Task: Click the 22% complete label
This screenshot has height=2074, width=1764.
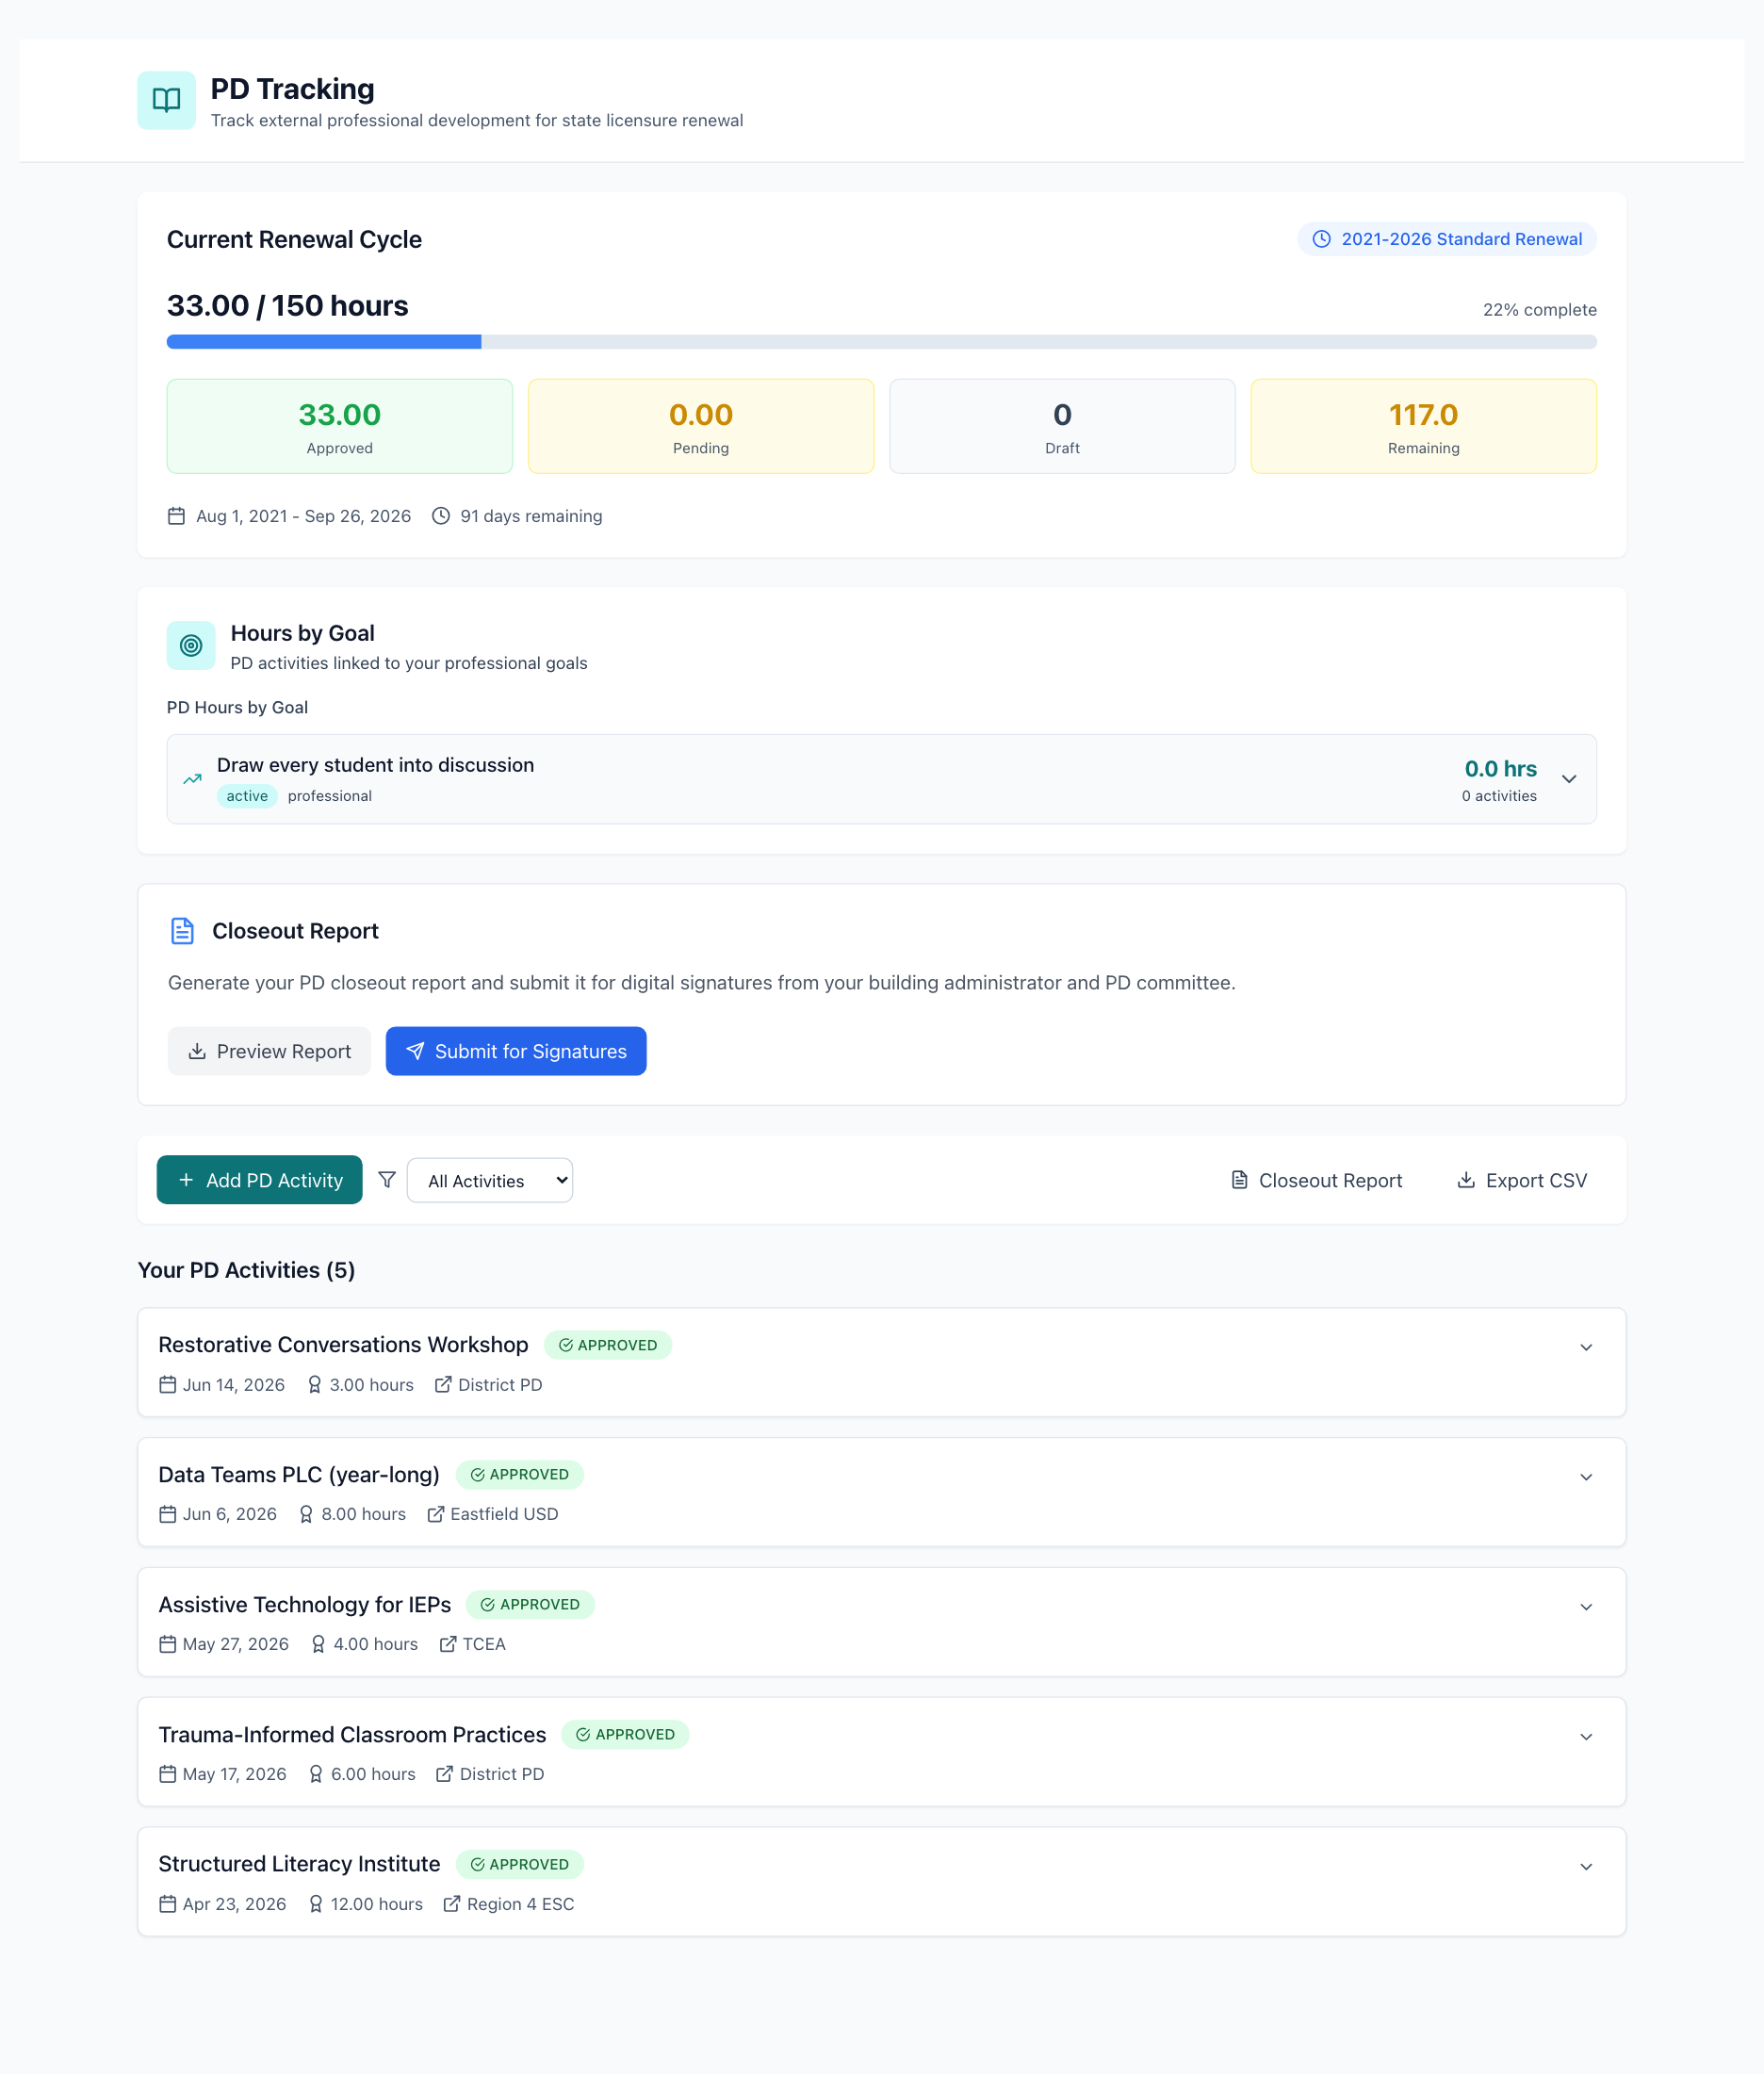Action: [x=1540, y=310]
